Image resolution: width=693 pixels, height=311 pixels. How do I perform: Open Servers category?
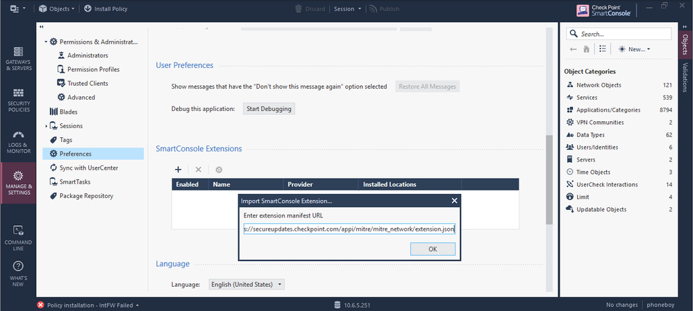[x=619, y=160]
